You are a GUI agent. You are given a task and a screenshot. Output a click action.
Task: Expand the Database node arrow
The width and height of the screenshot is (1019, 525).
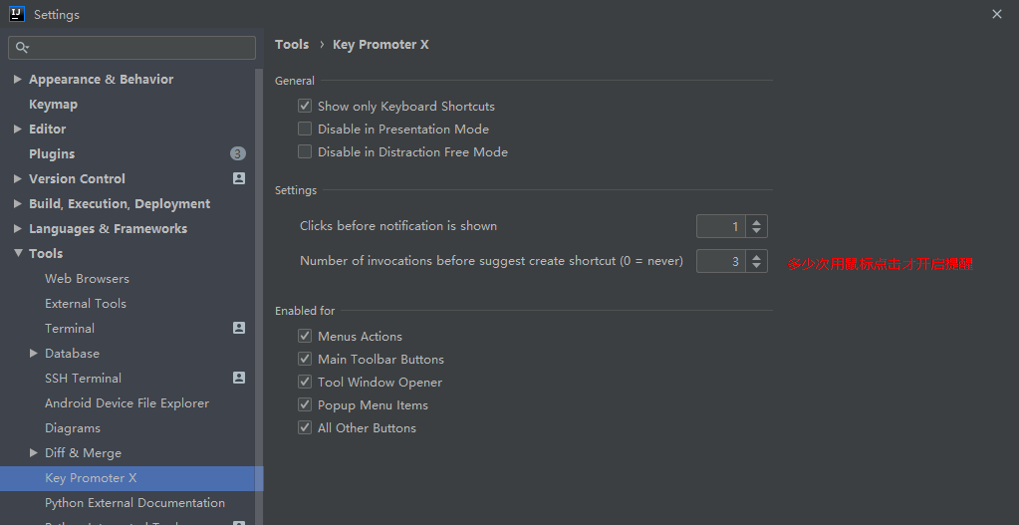coord(34,353)
